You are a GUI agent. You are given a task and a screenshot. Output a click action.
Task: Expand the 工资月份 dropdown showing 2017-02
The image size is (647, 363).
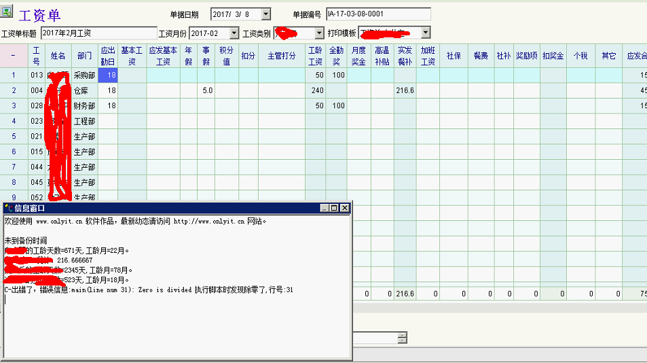[x=234, y=33]
